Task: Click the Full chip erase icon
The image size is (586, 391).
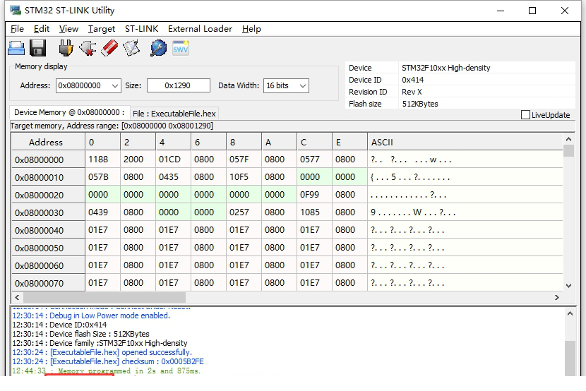Action: [109, 48]
